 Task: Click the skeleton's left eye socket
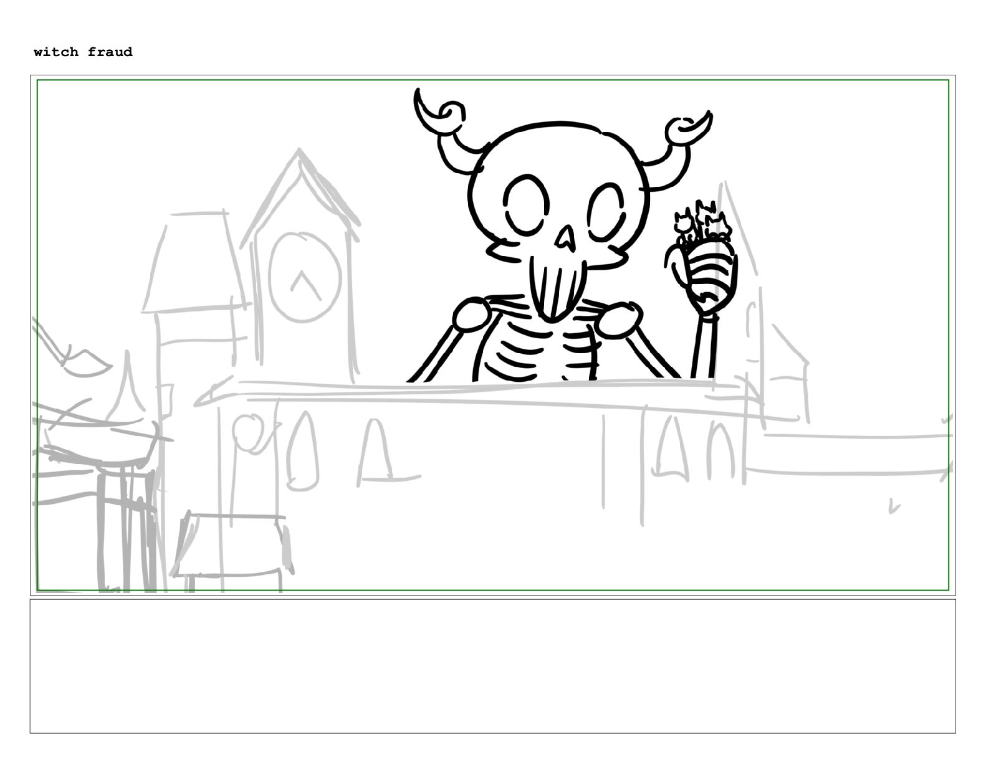525,206
